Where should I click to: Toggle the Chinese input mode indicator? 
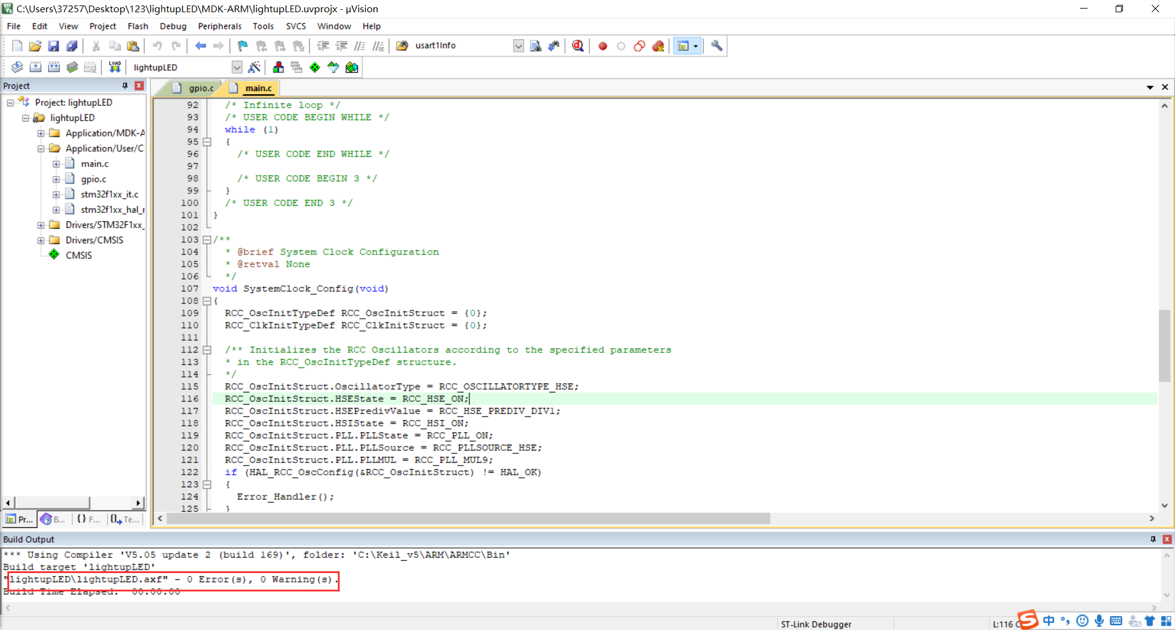[1049, 621]
